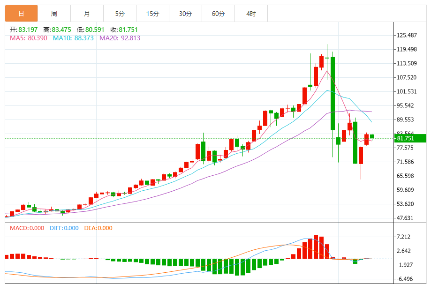The image size is (431, 284).
Task: Click the tallest red MACD histogram bar
Action: 316,247
